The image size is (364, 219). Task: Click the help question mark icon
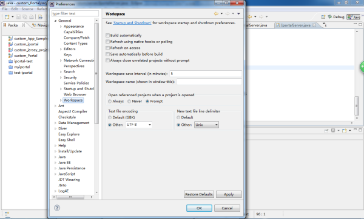pyautogui.click(x=57, y=208)
